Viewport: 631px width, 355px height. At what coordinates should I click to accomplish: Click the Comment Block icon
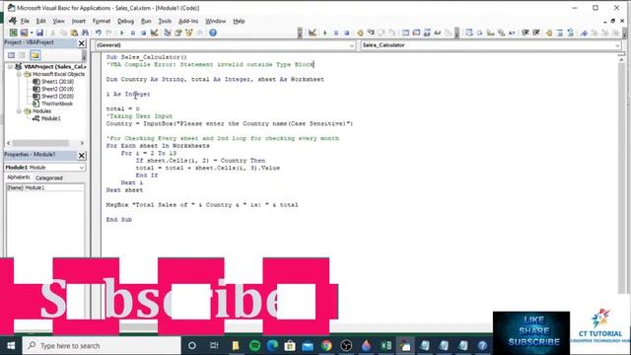[x=560, y=33]
